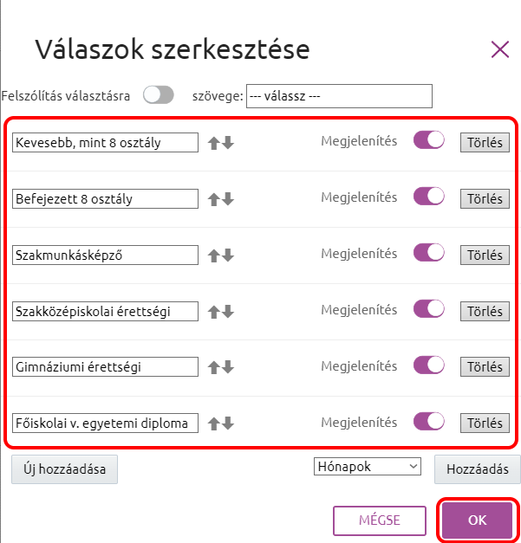521x543 pixels.
Task: Disable Megjelenítés for Gimnáziumi érettségi
Action: click(429, 365)
